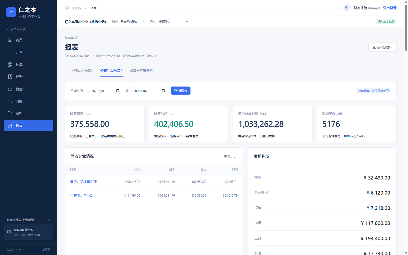Click the 1,411,791.55 income cell
Image resolution: width=408 pixels, height=255 pixels.
point(132,196)
